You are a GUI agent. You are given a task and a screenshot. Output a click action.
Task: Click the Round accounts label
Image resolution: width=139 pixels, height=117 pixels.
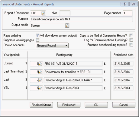click(x=14, y=45)
